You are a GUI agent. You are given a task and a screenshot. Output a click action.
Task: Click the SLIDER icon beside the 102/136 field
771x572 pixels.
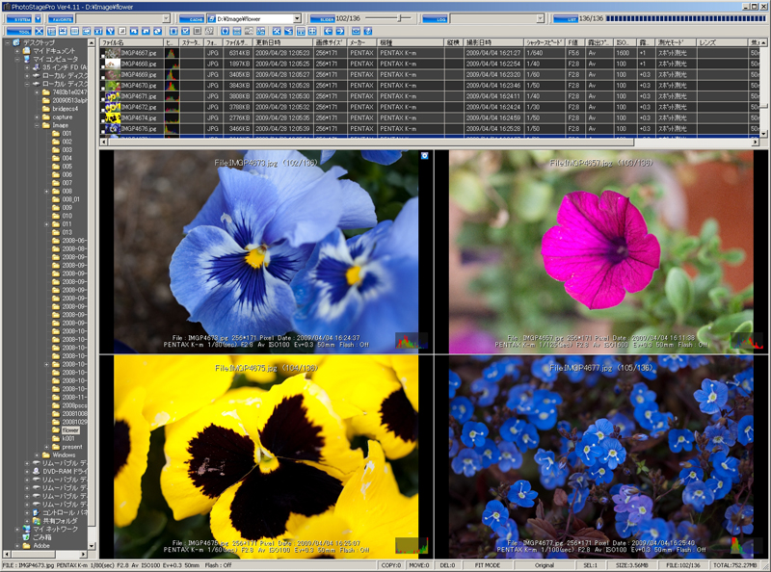(325, 19)
